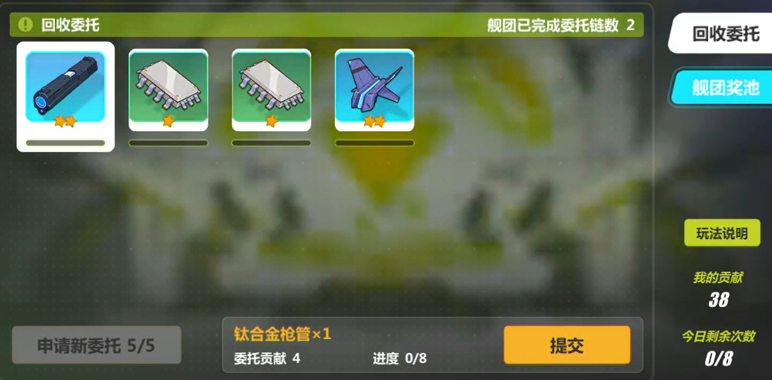The width and height of the screenshot is (772, 380).
Task: Click the 舰团已完成委托链数 2 label
Action: (x=561, y=25)
